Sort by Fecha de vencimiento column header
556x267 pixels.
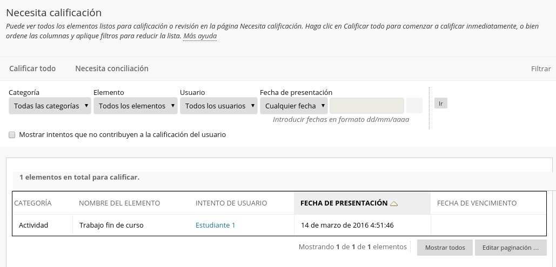477,203
